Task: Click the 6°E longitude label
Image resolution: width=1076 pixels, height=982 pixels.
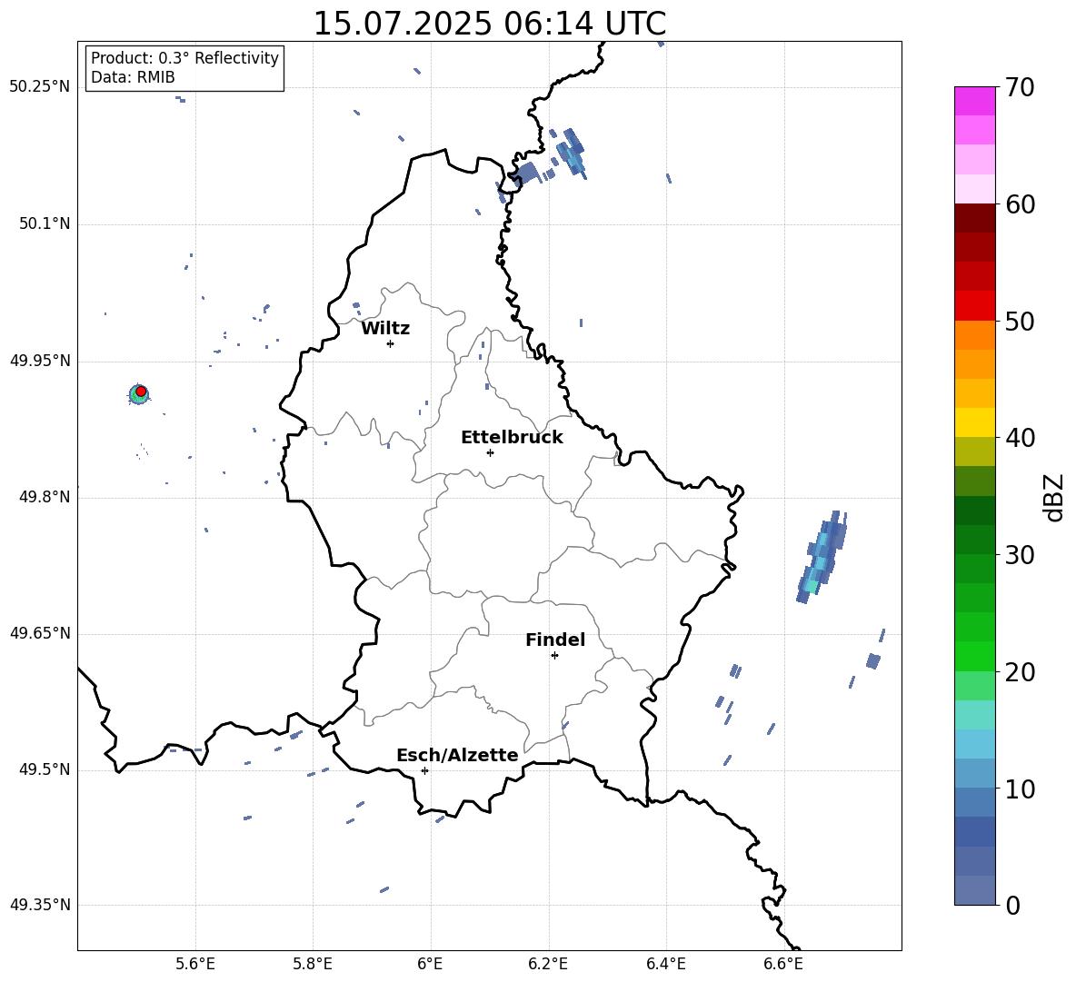Action: pos(430,964)
